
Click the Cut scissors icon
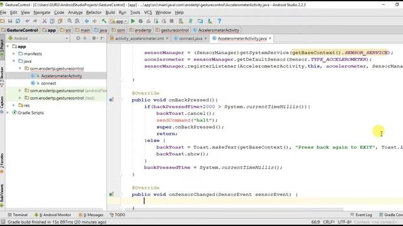click(x=45, y=21)
